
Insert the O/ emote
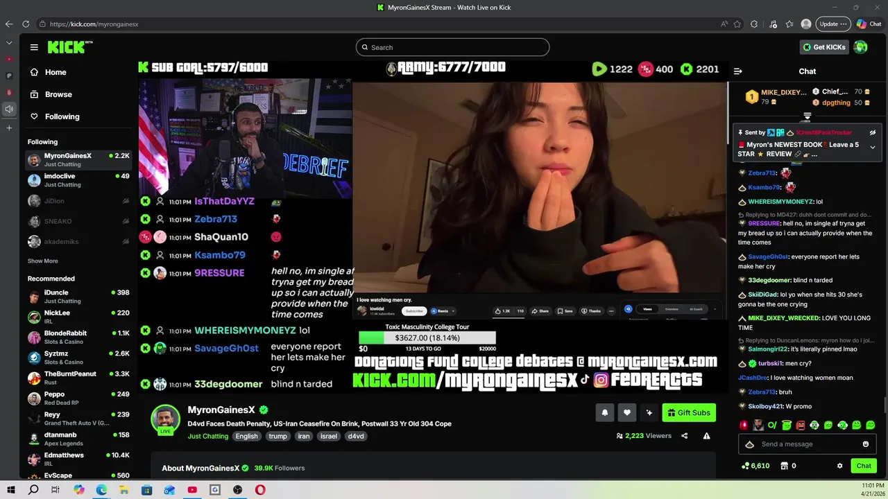(x=772, y=425)
